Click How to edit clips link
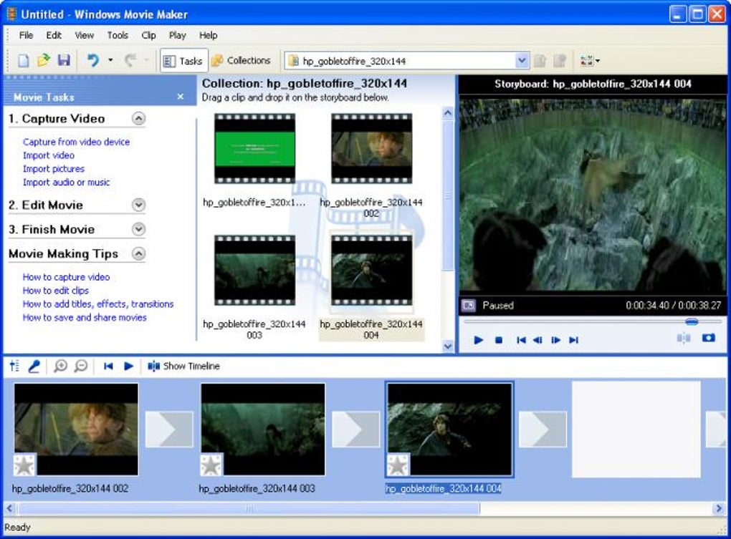 click(x=56, y=291)
